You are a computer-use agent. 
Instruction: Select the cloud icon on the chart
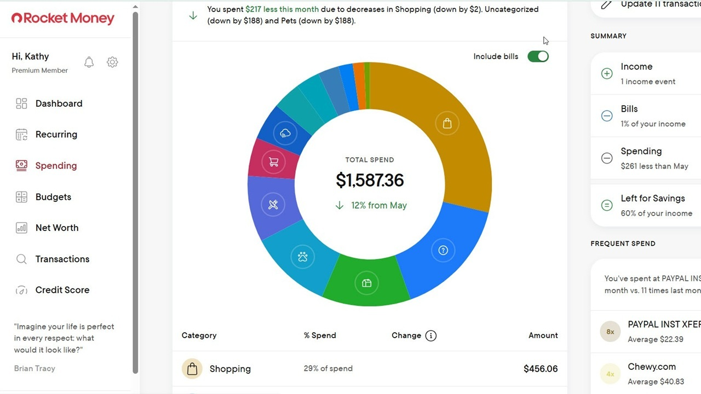point(285,132)
